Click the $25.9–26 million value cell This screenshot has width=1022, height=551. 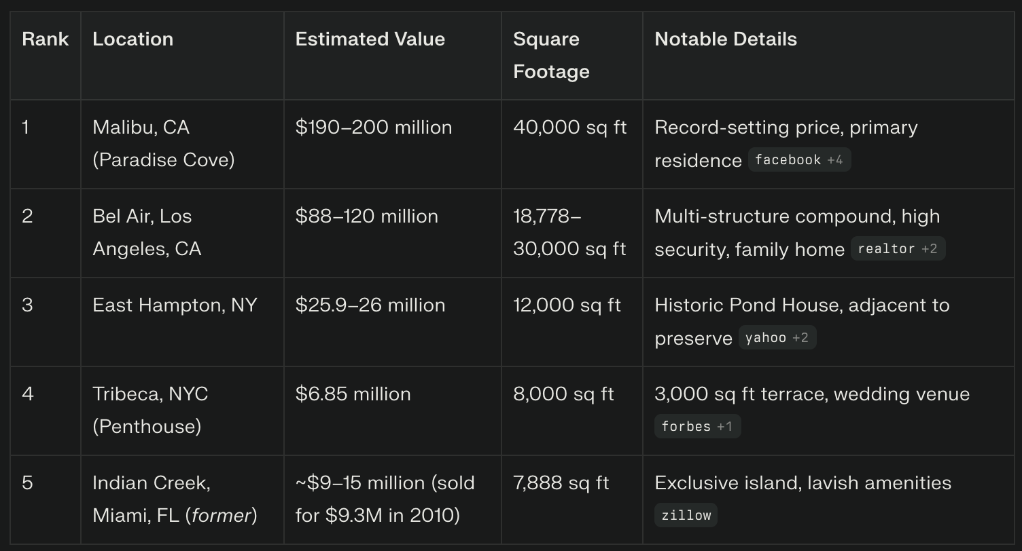click(x=393, y=322)
